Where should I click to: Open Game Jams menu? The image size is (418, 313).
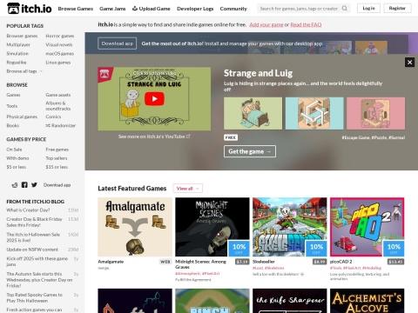click(x=112, y=9)
